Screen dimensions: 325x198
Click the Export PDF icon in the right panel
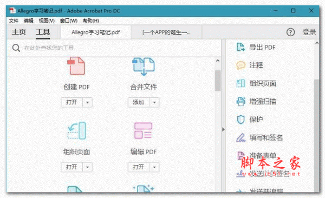[240, 47]
